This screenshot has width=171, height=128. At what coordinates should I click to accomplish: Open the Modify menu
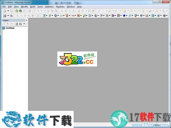(24, 7)
